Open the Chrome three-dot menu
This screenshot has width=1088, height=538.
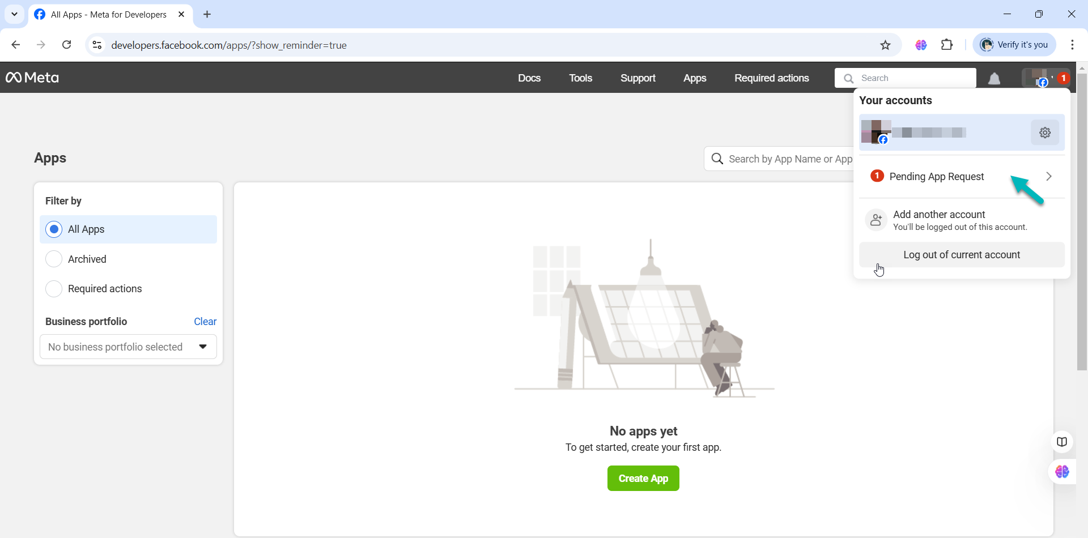coord(1072,45)
